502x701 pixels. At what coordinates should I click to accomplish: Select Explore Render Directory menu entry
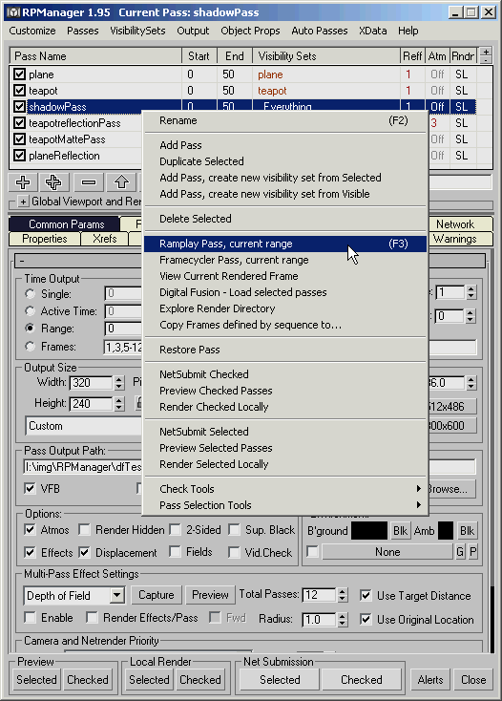pyautogui.click(x=285, y=308)
